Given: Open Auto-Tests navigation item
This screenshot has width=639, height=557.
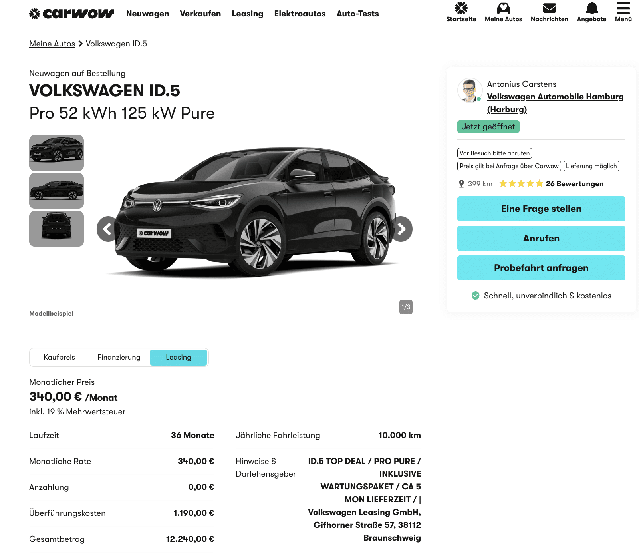Looking at the screenshot, I should [x=357, y=14].
